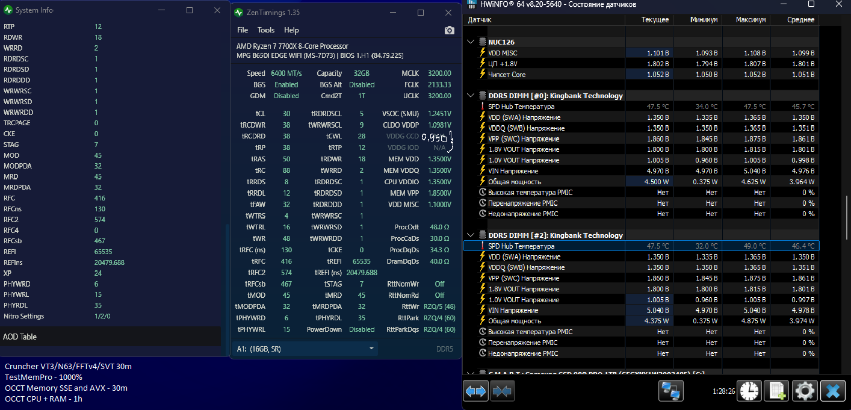Image resolution: width=851 pixels, height=410 pixels.
Task: Expand the AOD Table section in System Info
Action: tap(111, 337)
